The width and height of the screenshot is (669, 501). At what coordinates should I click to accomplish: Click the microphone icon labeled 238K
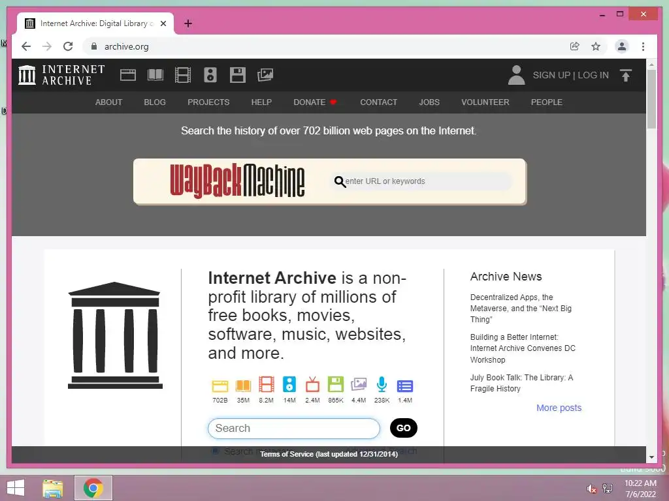tap(382, 384)
